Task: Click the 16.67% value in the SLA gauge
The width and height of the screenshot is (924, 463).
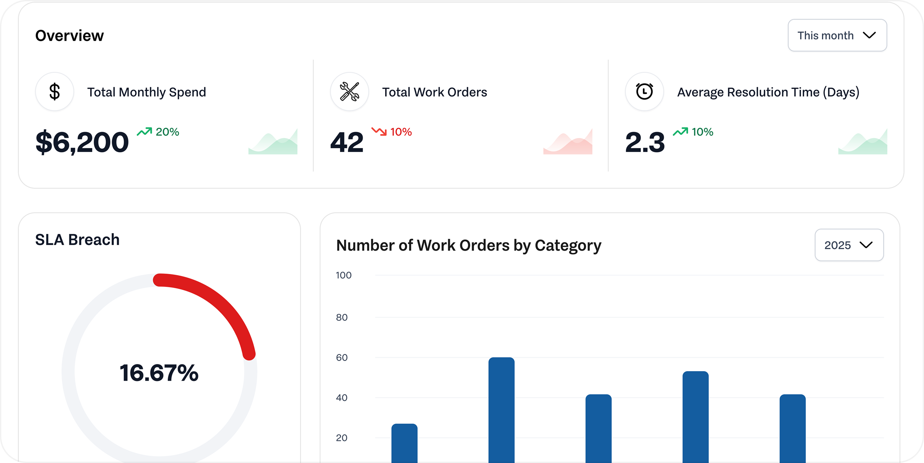Action: (x=159, y=372)
